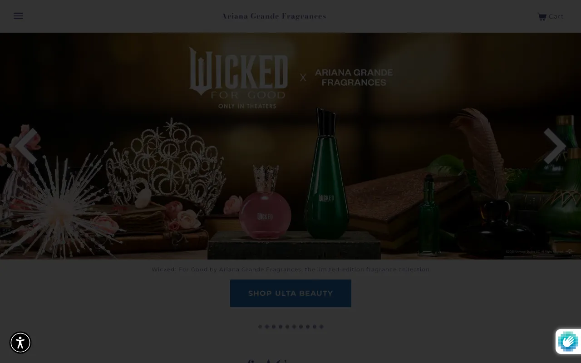
Task: Select the third carousel pagination dot
Action: click(274, 326)
